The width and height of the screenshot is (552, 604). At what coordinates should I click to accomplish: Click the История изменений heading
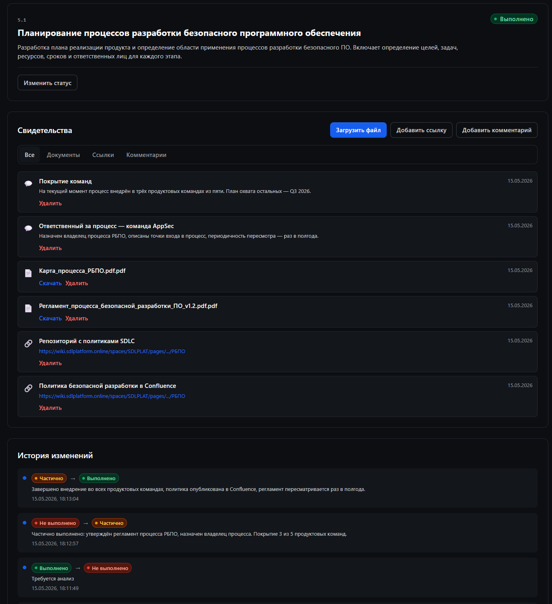[x=55, y=455]
